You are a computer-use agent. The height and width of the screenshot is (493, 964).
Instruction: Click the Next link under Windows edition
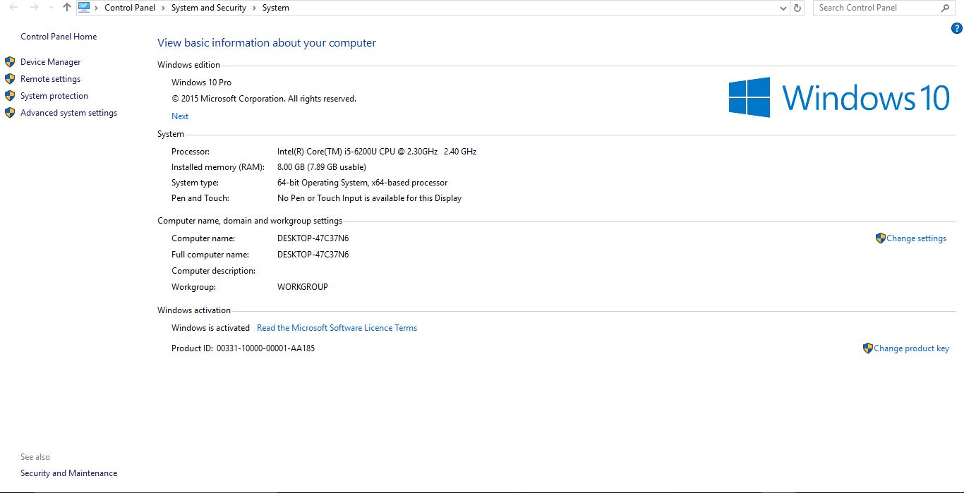(x=180, y=116)
